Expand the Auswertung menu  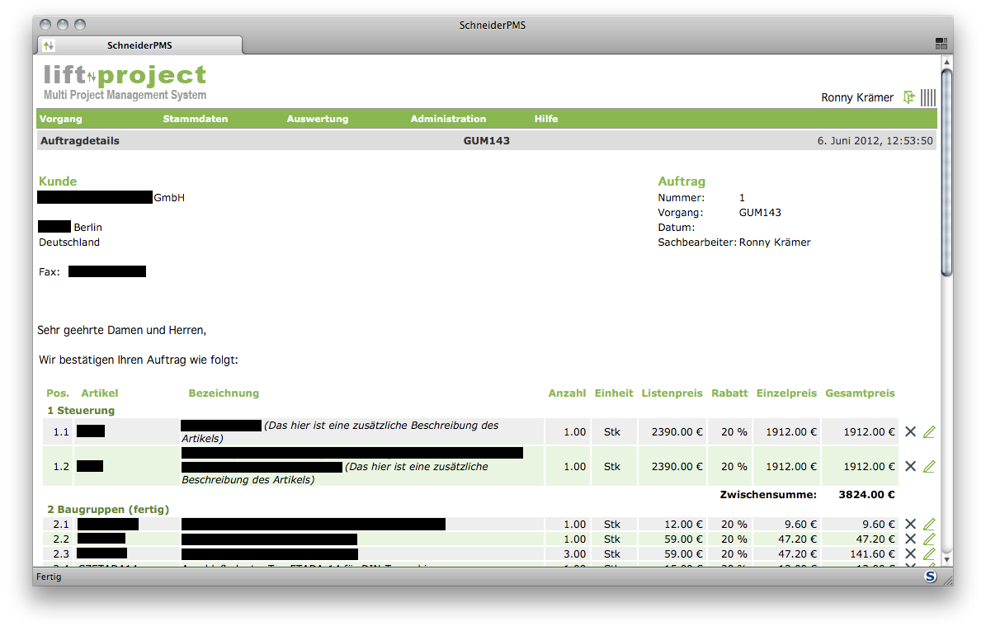(318, 119)
